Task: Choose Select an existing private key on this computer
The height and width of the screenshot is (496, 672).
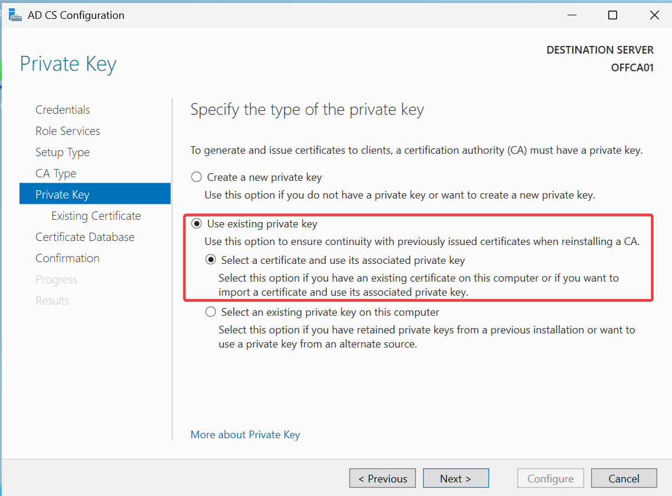Action: (211, 312)
